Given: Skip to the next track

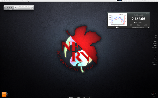Looking at the screenshot, I should coord(12,7).
